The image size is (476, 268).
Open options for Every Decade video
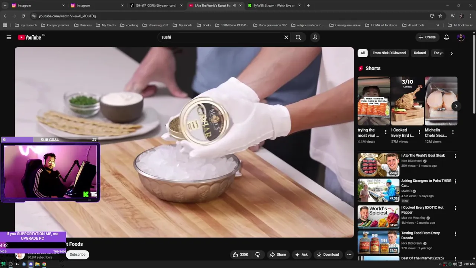pos(455,234)
